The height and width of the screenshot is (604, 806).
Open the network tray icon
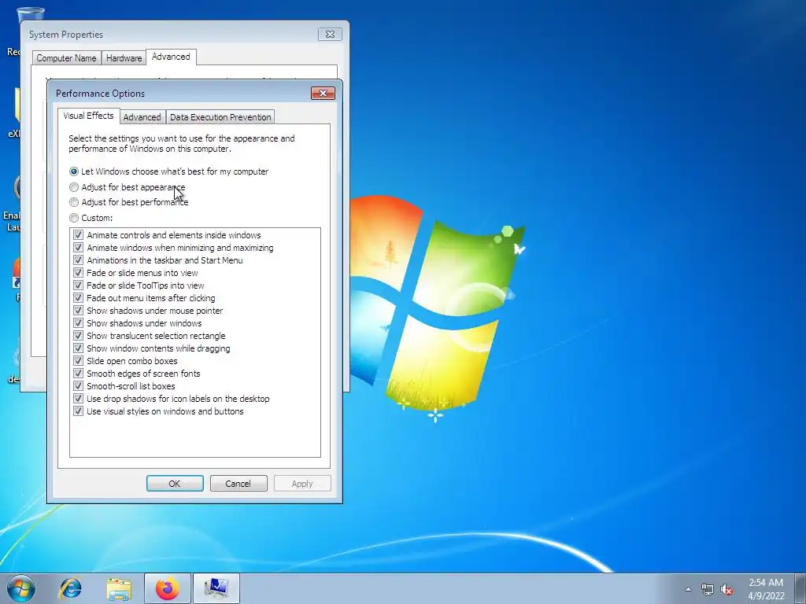708,590
